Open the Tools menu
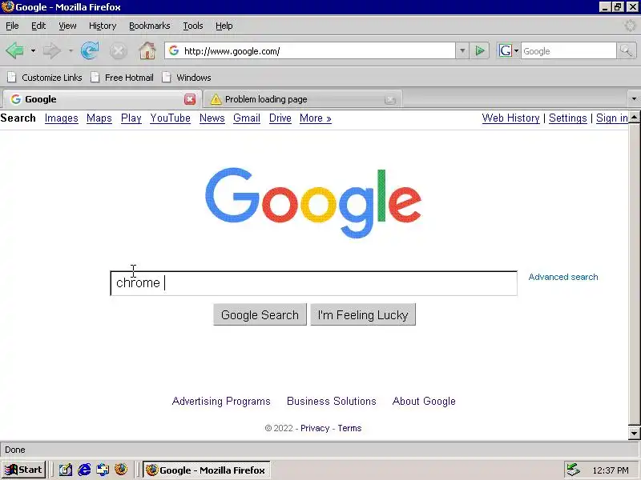Image resolution: width=641 pixels, height=480 pixels. pos(193,26)
